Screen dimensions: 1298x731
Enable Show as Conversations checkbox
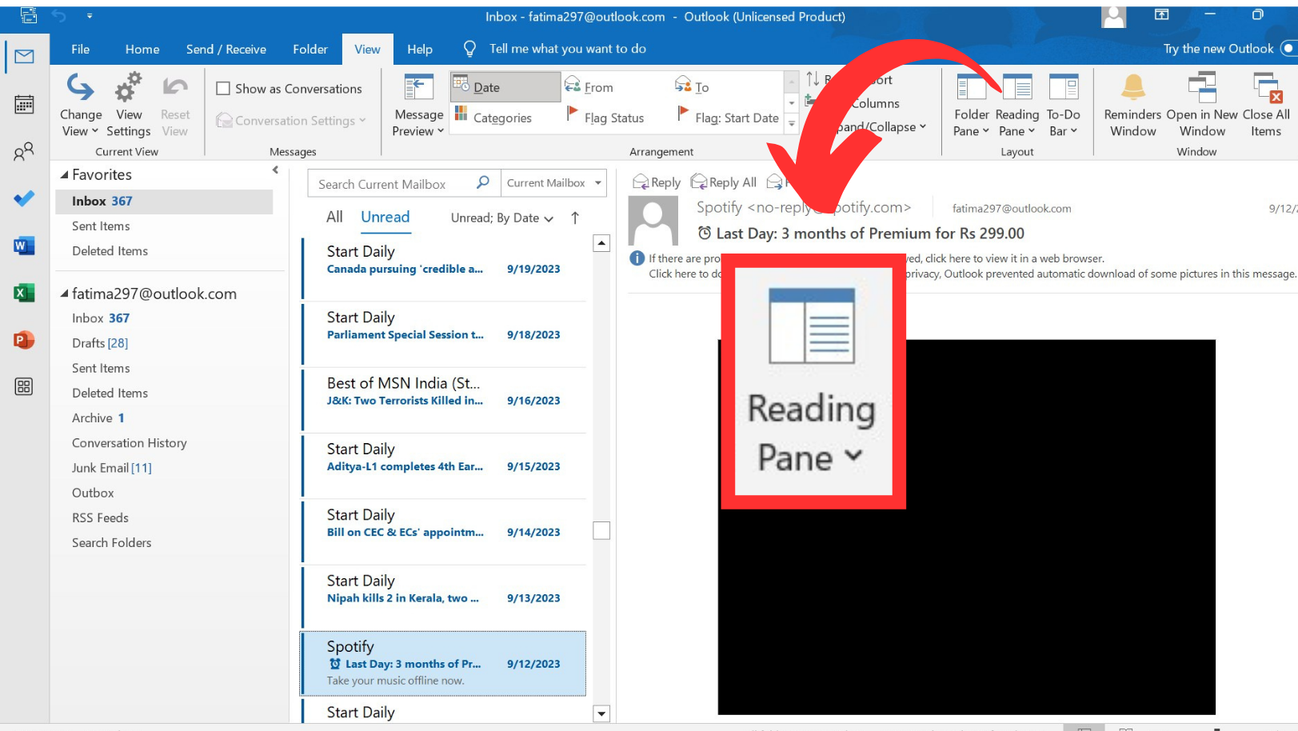point(224,89)
